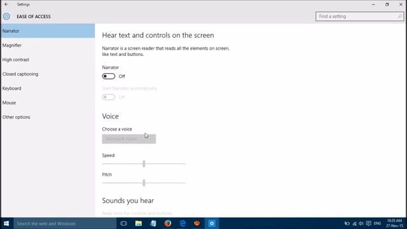This screenshot has width=407, height=229.
Task: Minimize the Settings window
Action: pyautogui.click(x=373, y=4)
